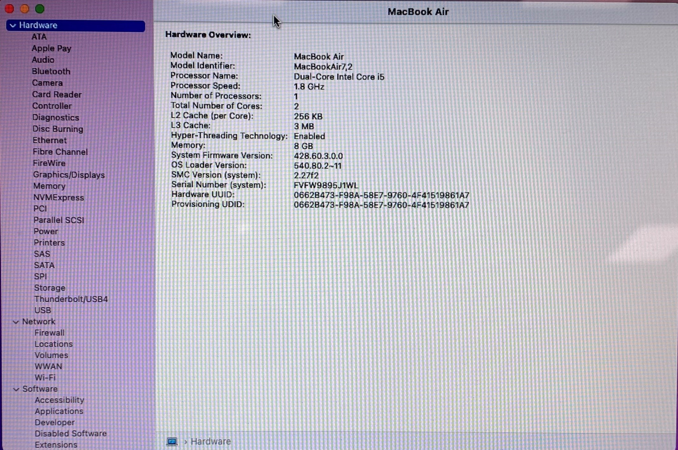The width and height of the screenshot is (678, 450).
Task: Open the Extensions entry
Action: (56, 445)
